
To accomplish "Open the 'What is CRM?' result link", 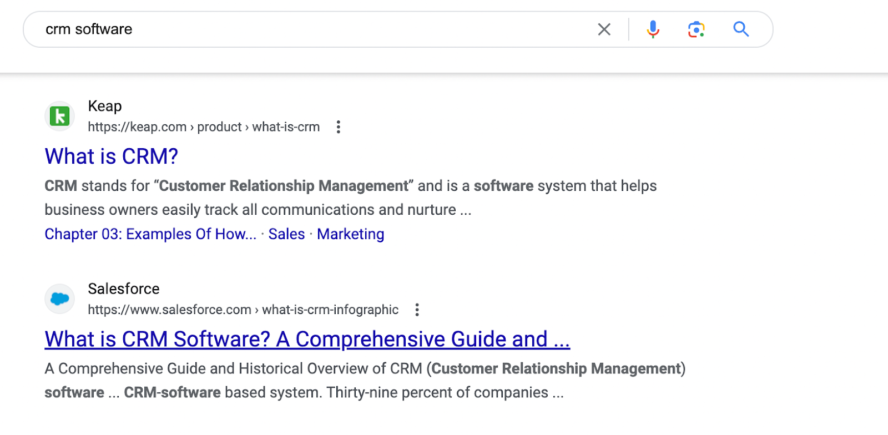I will (112, 156).
